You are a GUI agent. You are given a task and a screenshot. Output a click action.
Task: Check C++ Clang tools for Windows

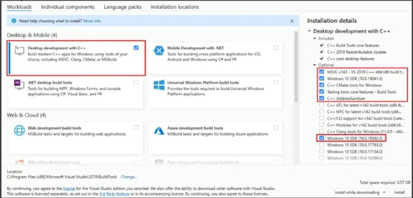point(322,131)
